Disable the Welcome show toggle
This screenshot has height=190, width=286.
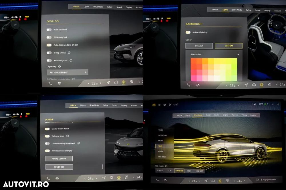[x=47, y=136]
